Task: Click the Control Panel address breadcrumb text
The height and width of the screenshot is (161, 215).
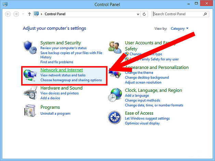Action: click(x=55, y=14)
